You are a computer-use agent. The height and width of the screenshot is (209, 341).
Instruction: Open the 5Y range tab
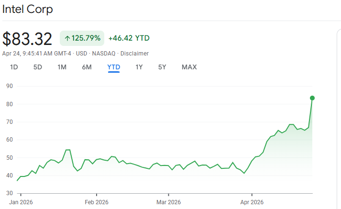coord(162,67)
